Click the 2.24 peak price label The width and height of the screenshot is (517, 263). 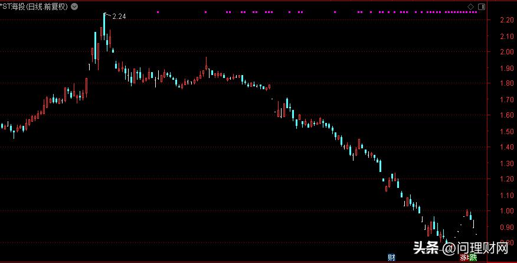click(119, 16)
